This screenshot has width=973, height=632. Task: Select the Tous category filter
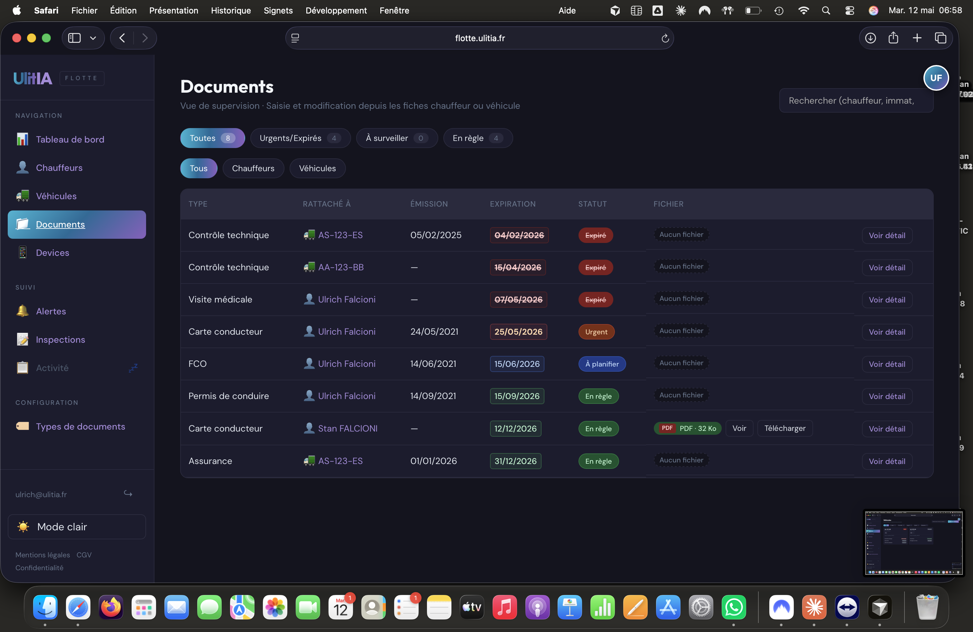(x=199, y=168)
